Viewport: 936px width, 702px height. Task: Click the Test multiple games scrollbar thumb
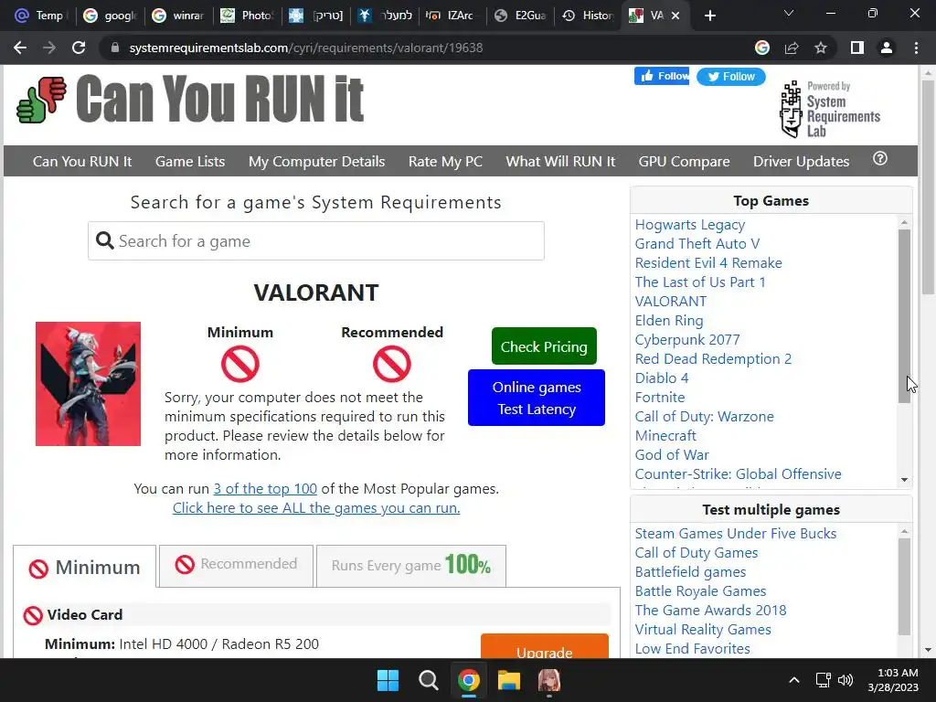pyautogui.click(x=904, y=587)
